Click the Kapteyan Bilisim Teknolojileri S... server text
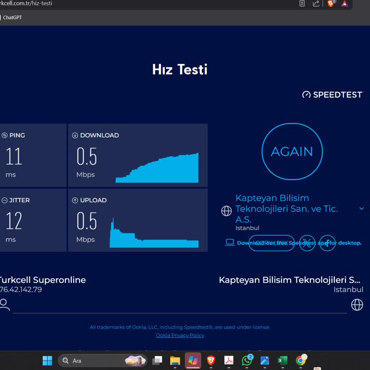 (290, 280)
